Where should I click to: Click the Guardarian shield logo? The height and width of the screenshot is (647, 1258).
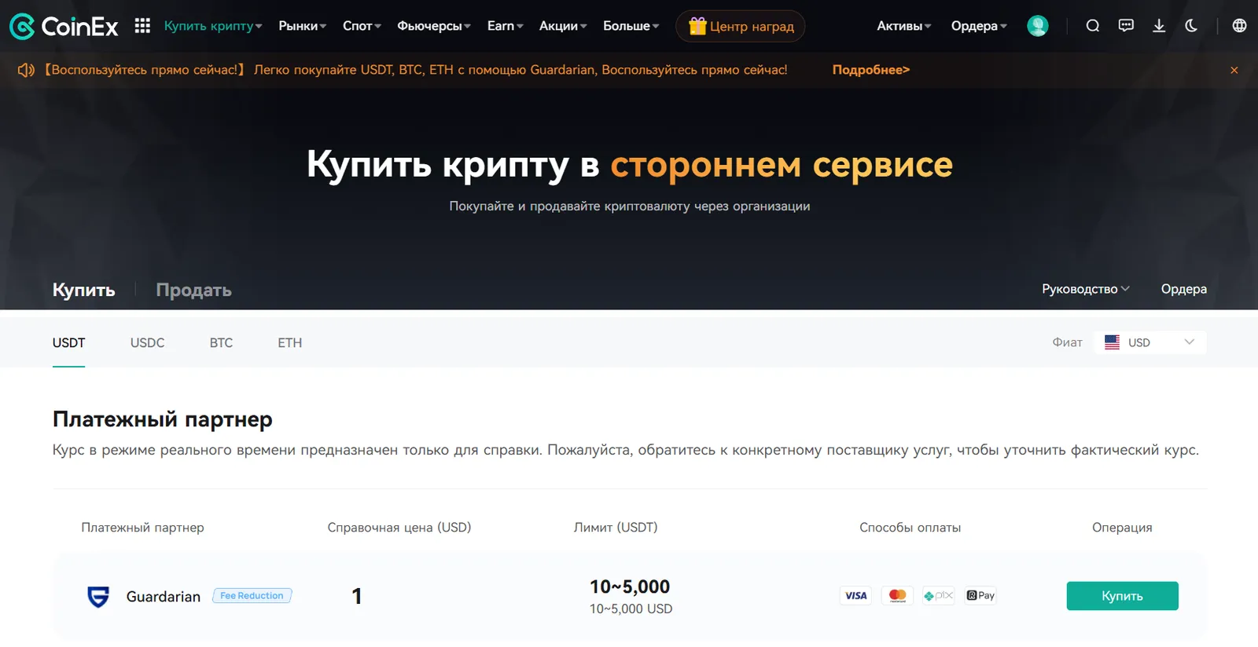tap(98, 597)
